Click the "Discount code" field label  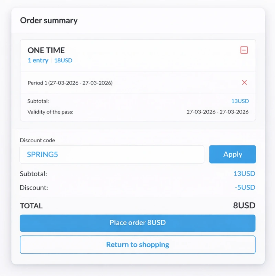point(37,140)
